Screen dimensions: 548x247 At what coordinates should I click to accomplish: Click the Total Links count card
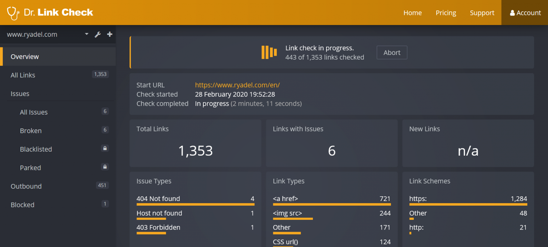[195, 143]
